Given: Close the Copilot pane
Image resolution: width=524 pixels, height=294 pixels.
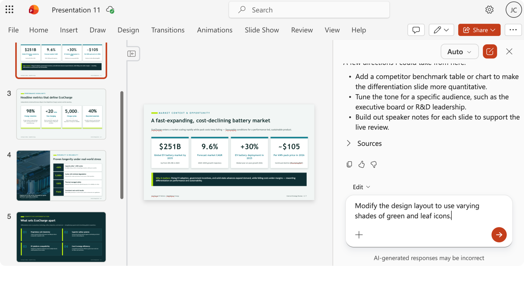Looking at the screenshot, I should (x=509, y=51).
